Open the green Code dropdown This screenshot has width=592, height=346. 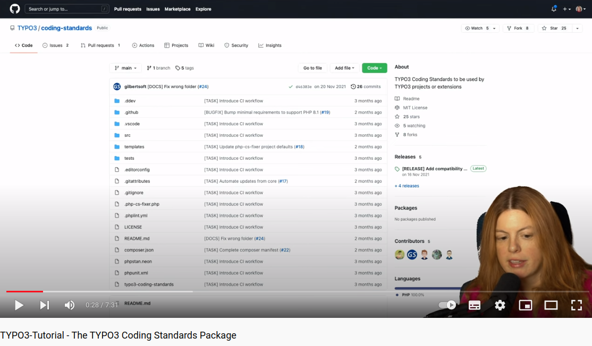click(374, 68)
